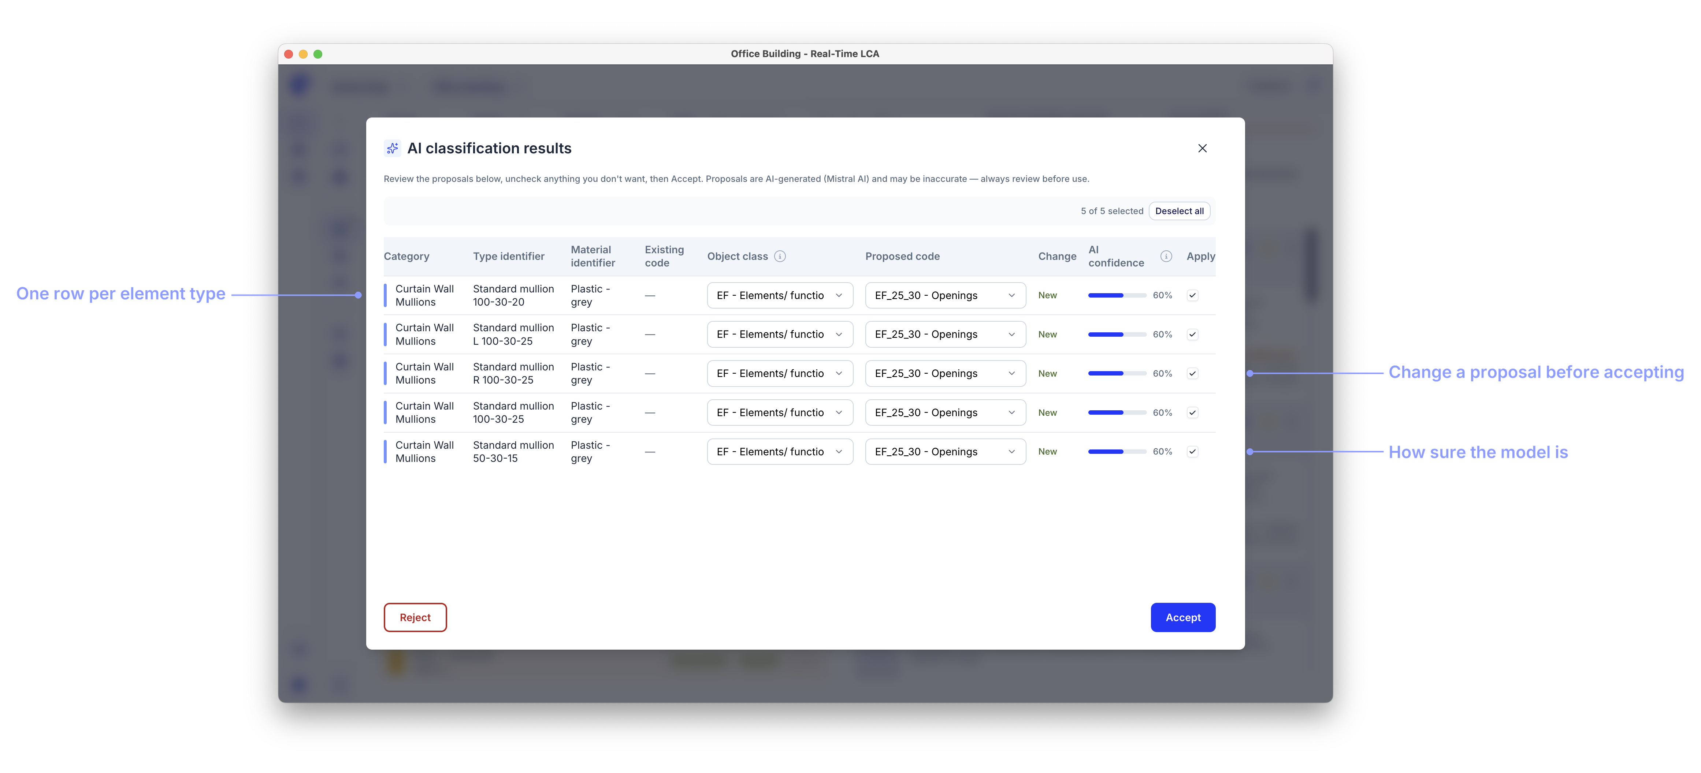Close the AI classification results dialog
Screen dimensions: 1701x773
click(1203, 149)
